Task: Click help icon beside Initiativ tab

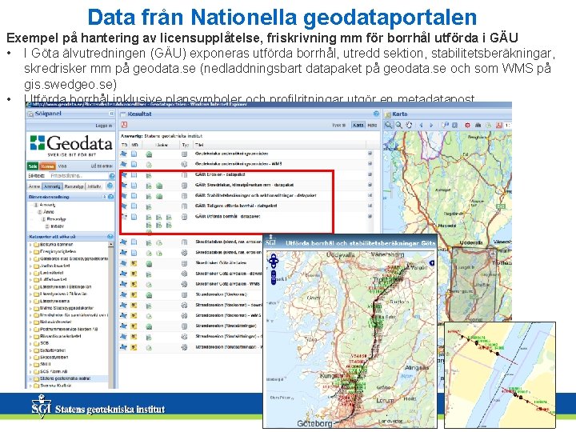Action: point(110,186)
